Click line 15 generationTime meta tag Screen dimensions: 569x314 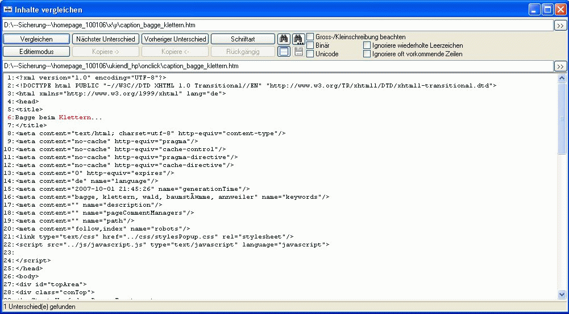pos(132,189)
